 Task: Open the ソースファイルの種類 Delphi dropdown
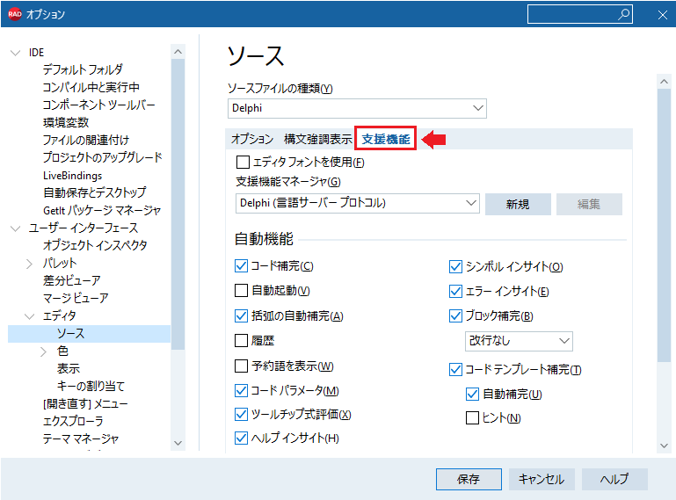pyautogui.click(x=357, y=108)
